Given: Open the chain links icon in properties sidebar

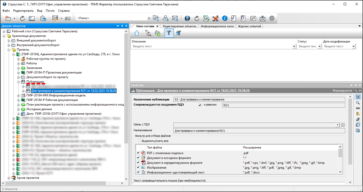Looking at the screenshot, I should point(358,108).
